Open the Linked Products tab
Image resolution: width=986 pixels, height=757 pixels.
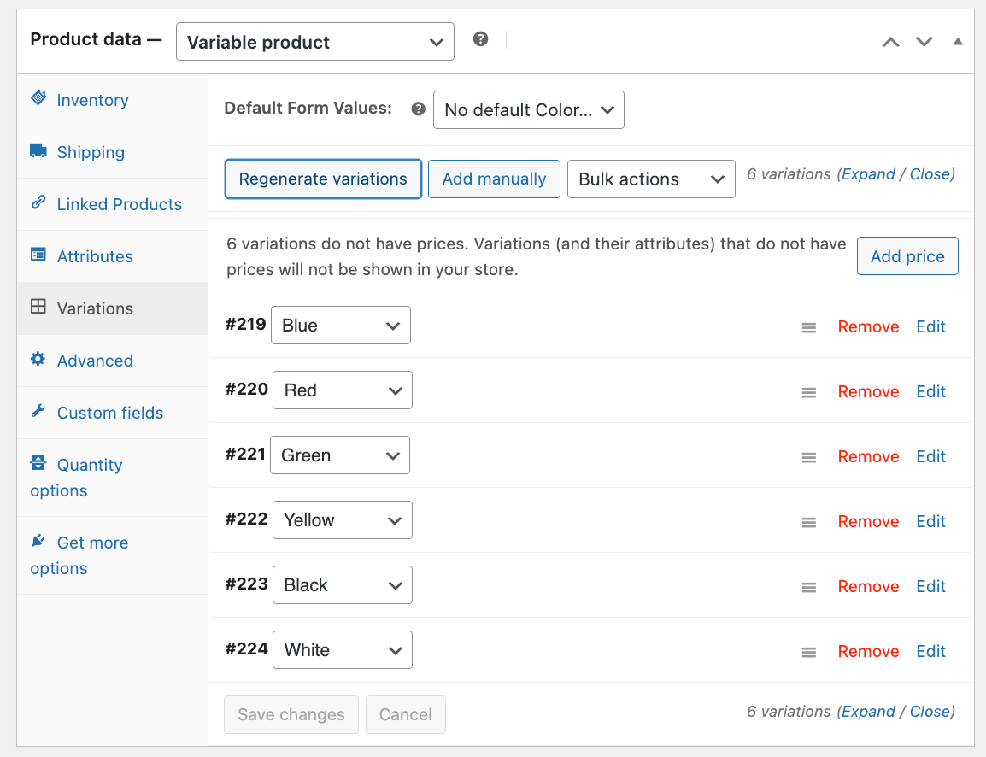113,204
